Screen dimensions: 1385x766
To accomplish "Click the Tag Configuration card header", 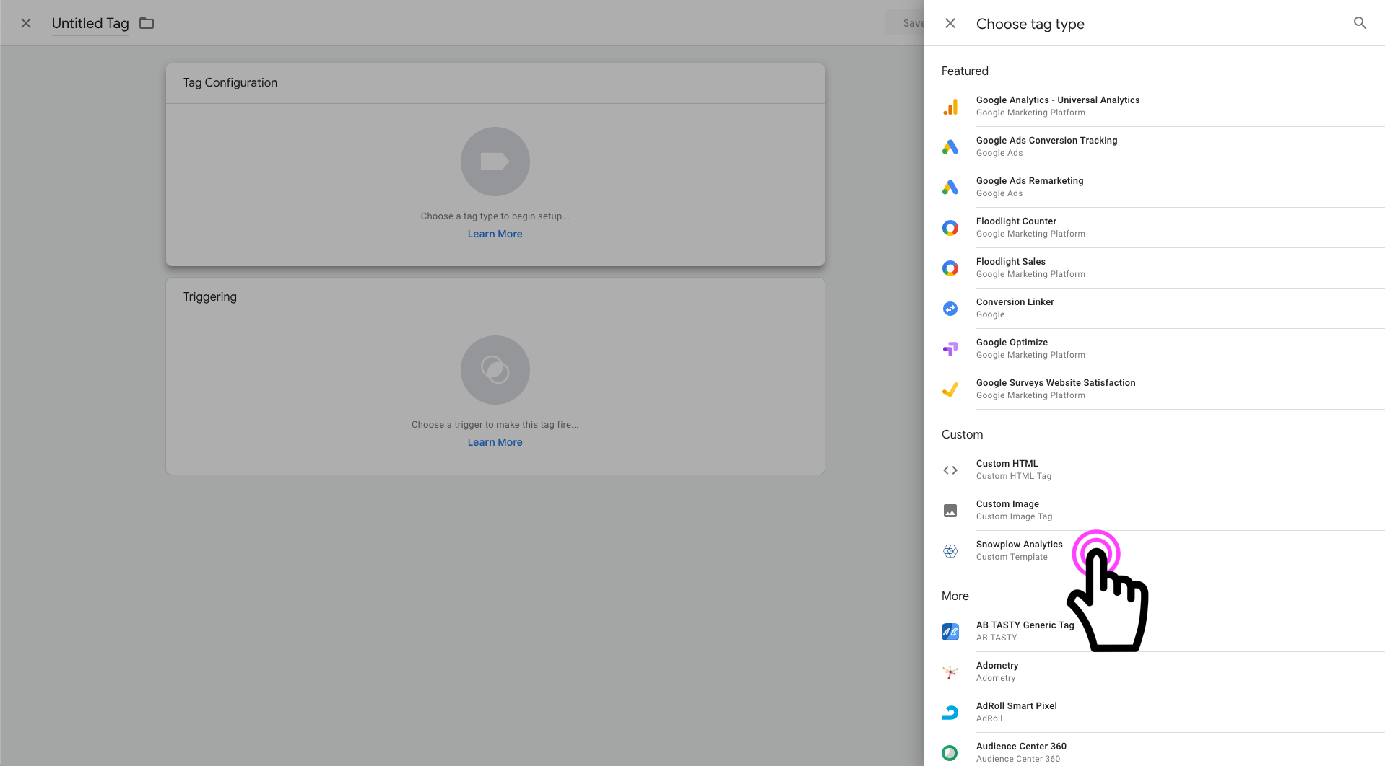I will [x=495, y=83].
